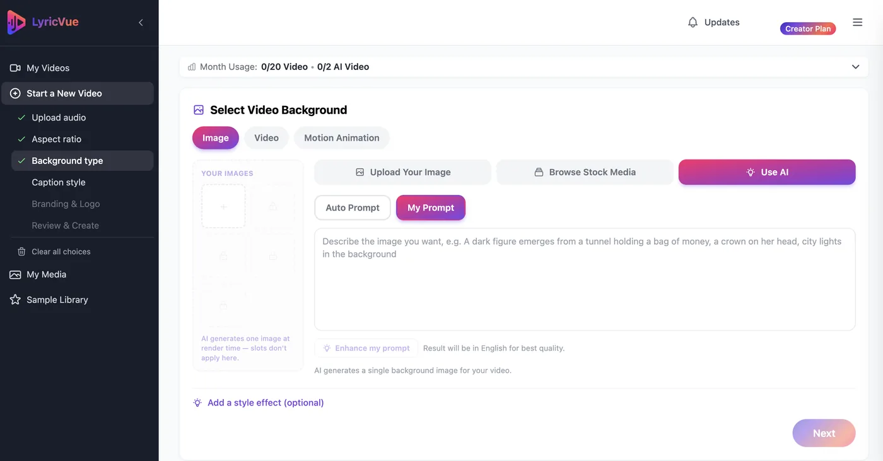The width and height of the screenshot is (883, 461).
Task: Click the LyricVue logo icon
Action: [16, 22]
